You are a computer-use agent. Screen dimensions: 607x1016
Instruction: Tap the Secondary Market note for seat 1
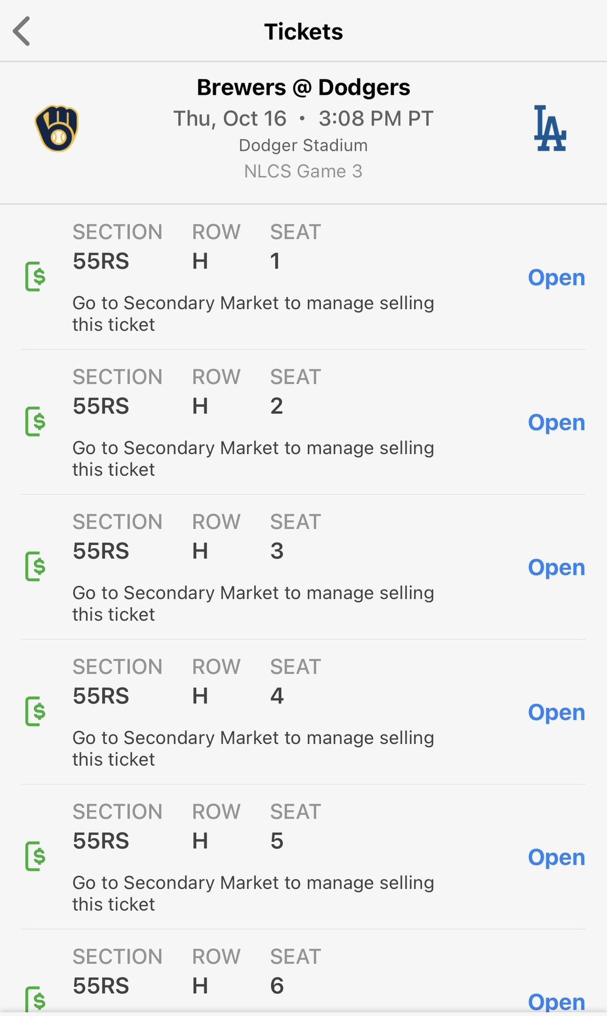point(253,313)
